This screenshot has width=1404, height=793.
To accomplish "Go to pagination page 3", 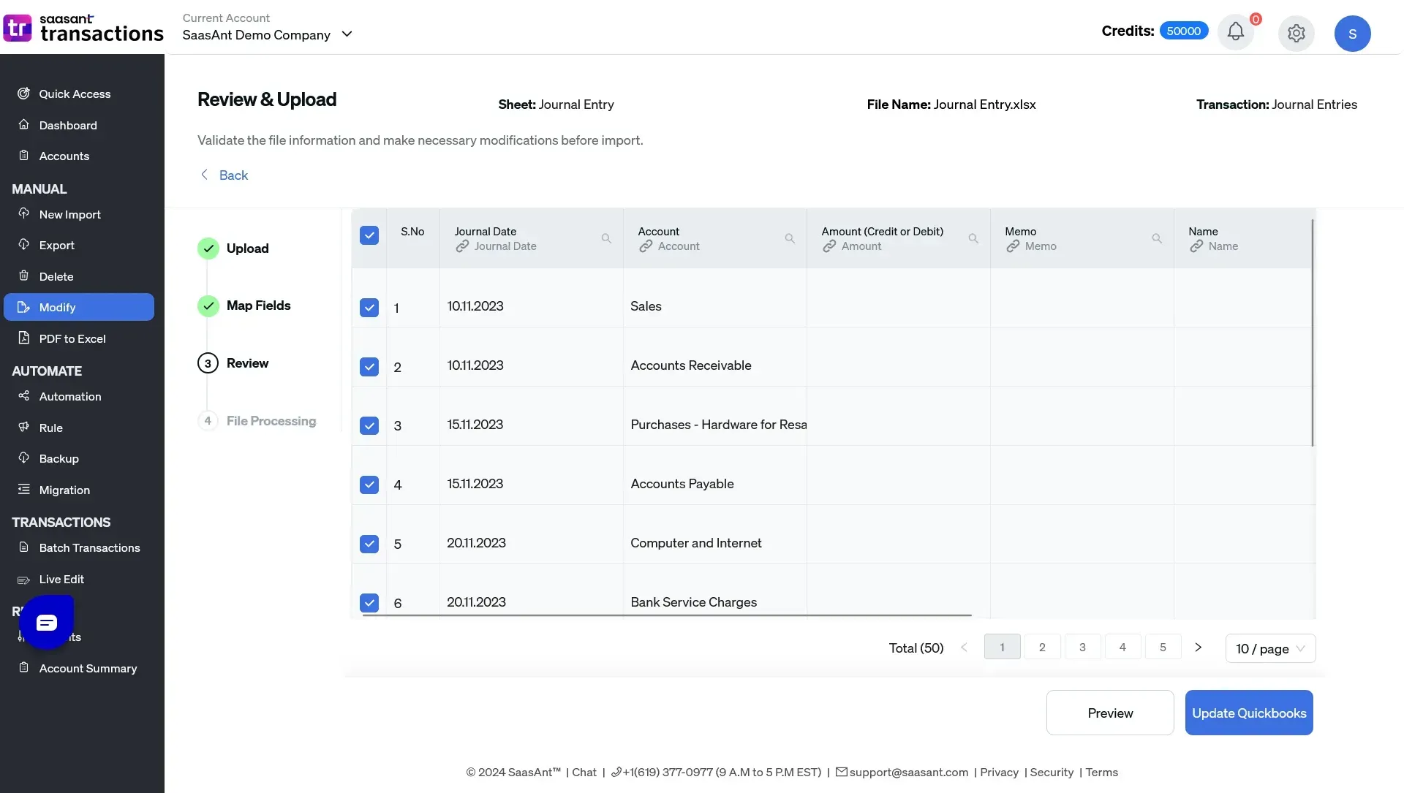I will click(x=1082, y=647).
